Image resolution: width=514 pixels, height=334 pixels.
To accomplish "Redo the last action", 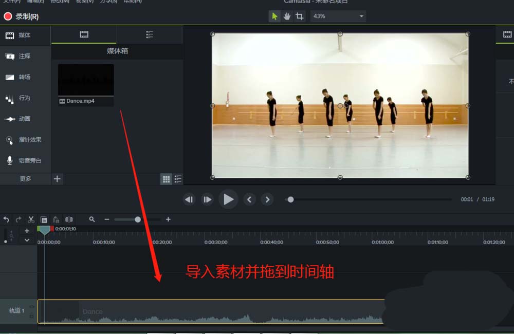I will click(x=19, y=219).
